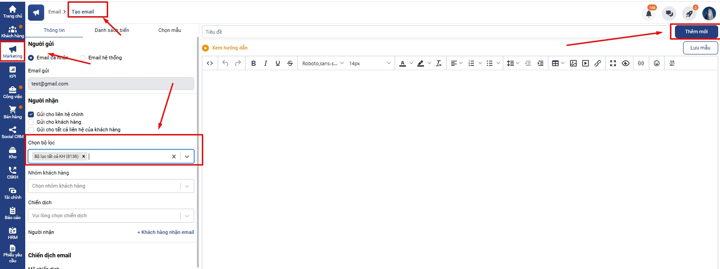
Task: Click the '+ Khách hàng nhận email' link
Action: 165,232
